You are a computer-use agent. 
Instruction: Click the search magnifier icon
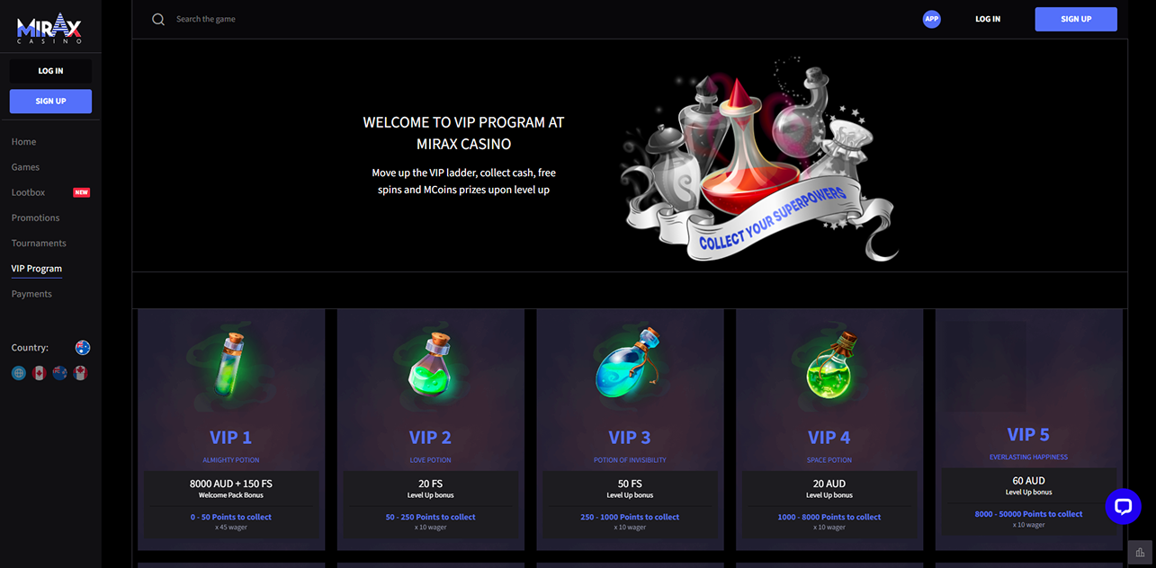pos(158,19)
